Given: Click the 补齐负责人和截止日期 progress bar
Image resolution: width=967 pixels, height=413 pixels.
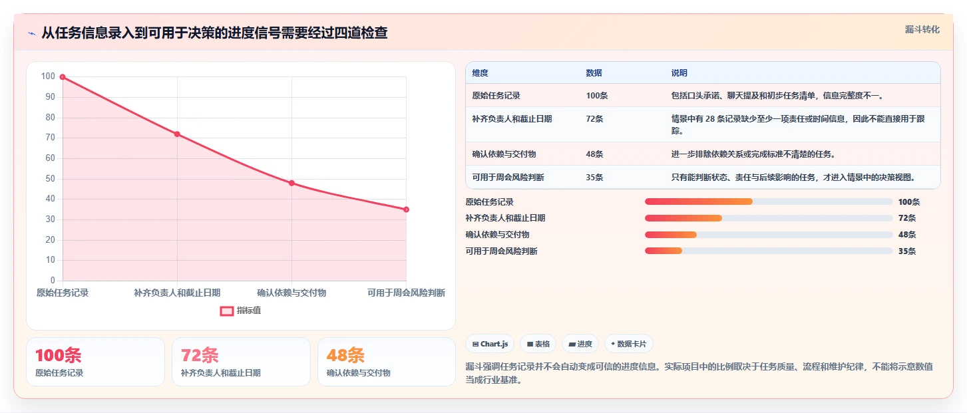Looking at the screenshot, I should coord(769,218).
